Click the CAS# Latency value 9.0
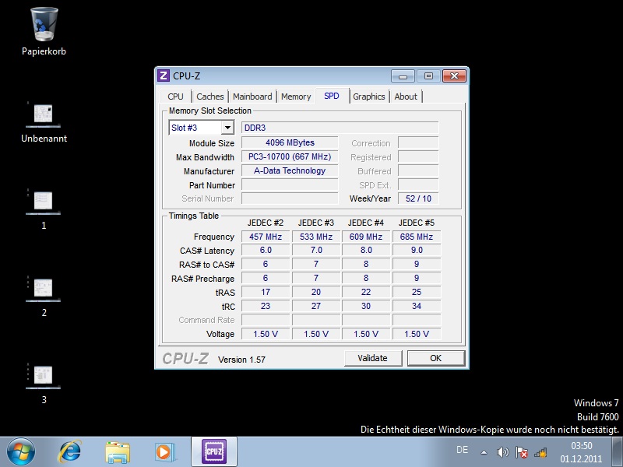The image size is (623, 467). (417, 250)
